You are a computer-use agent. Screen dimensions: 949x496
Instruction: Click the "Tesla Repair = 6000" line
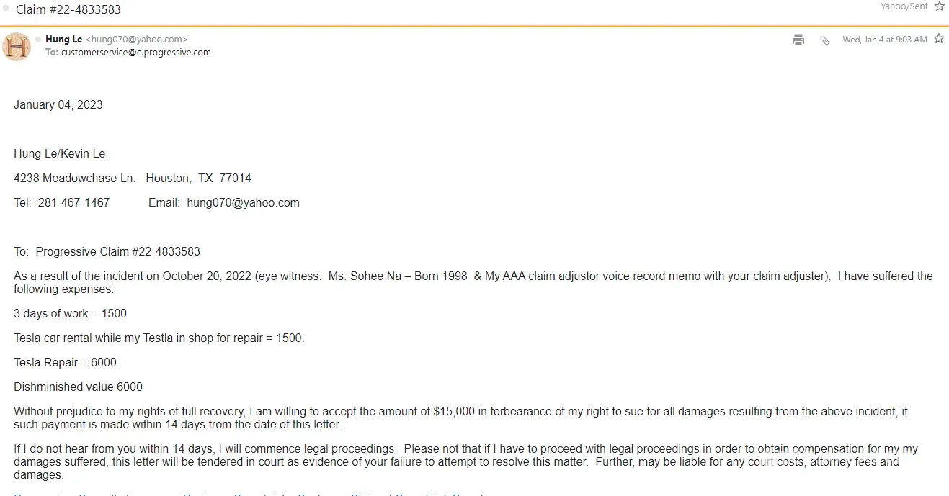(x=65, y=363)
